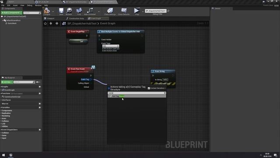Click the magnifier icon beside Debug Filter
This screenshot has width=280, height=158.
tap(168, 11)
